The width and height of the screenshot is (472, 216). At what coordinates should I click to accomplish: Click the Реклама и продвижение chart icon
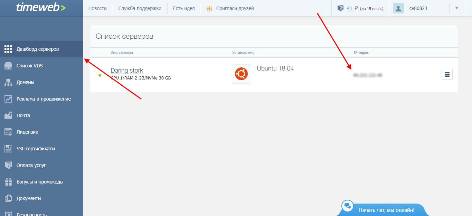8,99
